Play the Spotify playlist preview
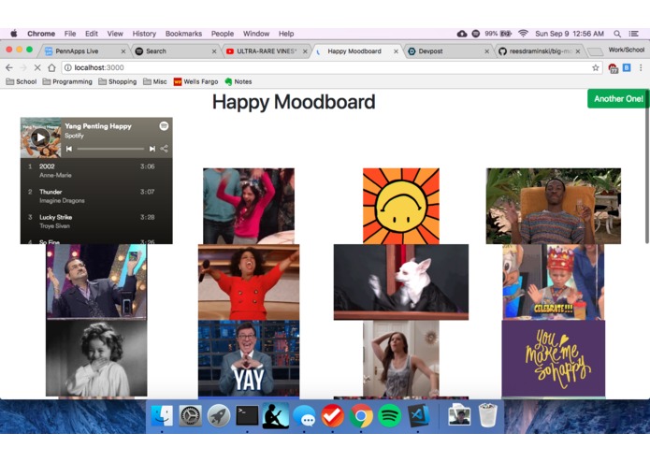The width and height of the screenshot is (650, 462). (40, 137)
